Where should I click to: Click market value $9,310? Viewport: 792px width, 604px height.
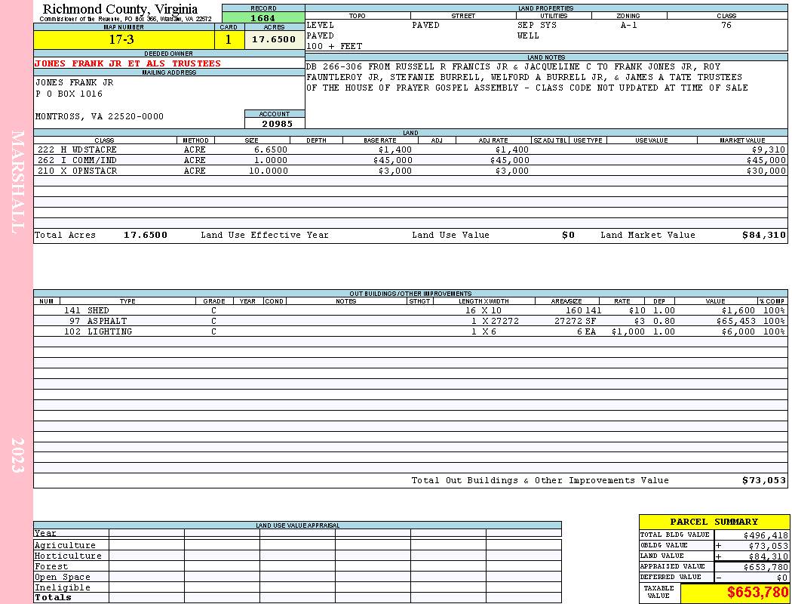[769, 150]
